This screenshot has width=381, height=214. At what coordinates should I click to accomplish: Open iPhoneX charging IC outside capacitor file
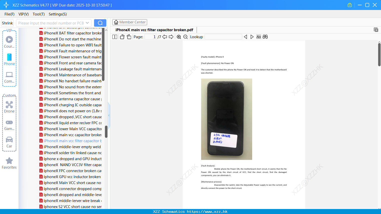point(71,105)
